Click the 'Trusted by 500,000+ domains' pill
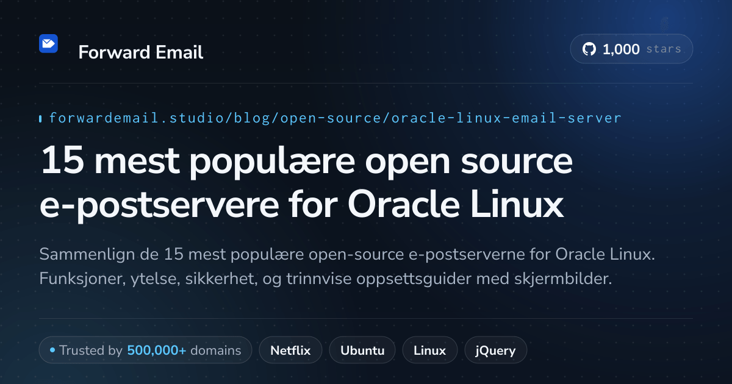This screenshot has height=384, width=732. point(145,350)
